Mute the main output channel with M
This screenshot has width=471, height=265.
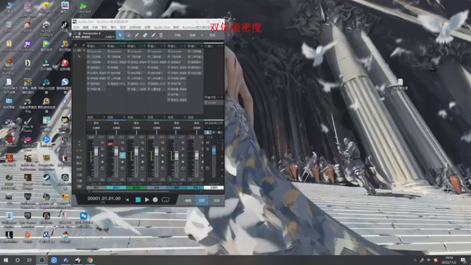click(208, 143)
